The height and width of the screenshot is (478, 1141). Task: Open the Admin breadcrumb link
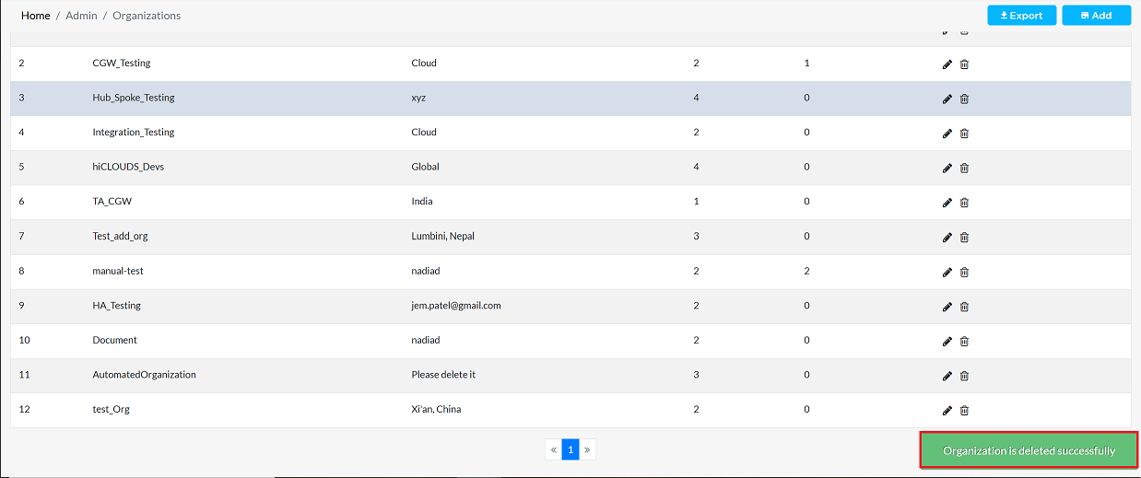coord(81,16)
